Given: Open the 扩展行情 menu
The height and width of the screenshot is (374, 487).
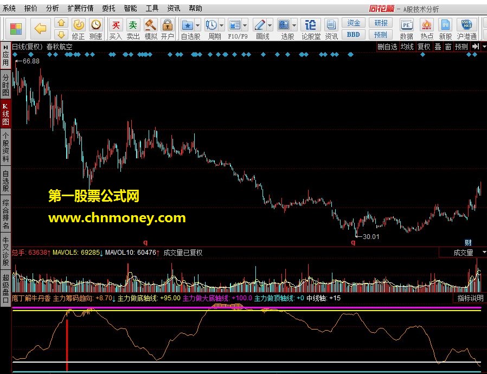Looking at the screenshot, I should tap(80, 8).
